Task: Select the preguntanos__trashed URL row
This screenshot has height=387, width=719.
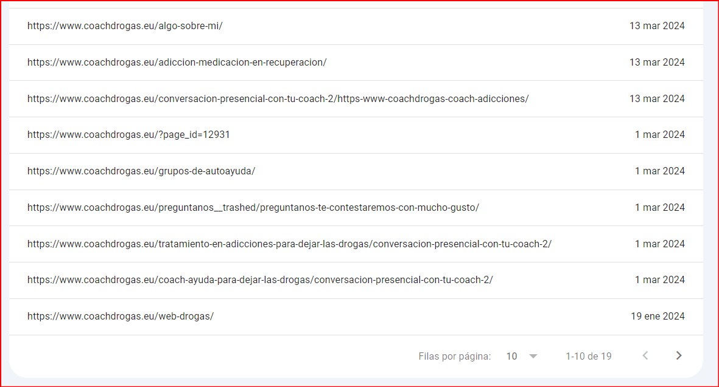Action: click(x=356, y=208)
